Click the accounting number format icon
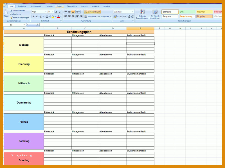This screenshot has width=225, height=168. pos(115,17)
